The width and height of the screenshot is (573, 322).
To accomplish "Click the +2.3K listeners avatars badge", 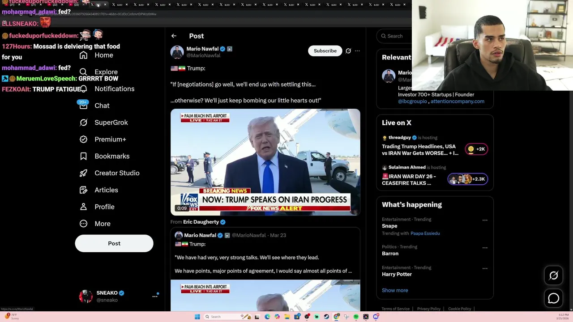I will coord(468,179).
